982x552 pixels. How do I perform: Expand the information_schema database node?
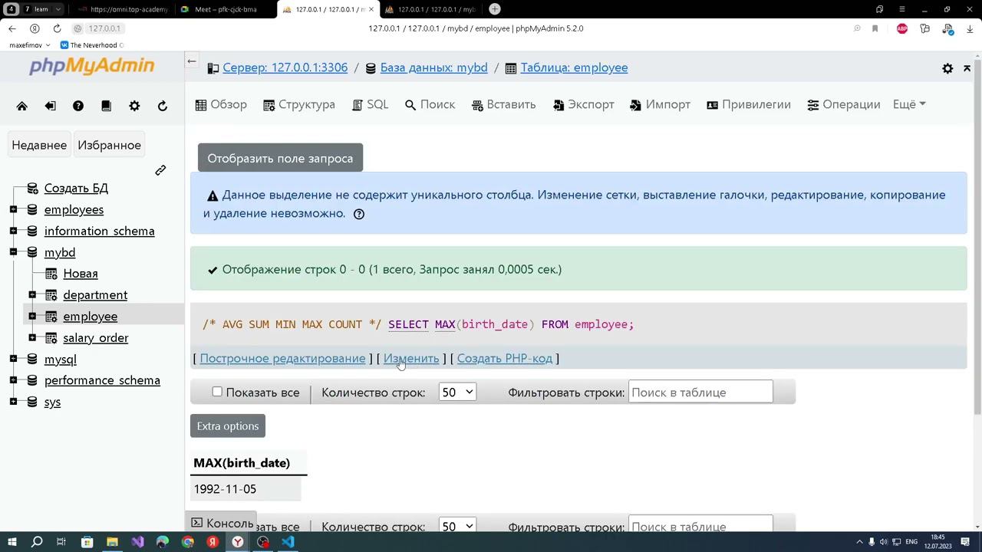[13, 231]
